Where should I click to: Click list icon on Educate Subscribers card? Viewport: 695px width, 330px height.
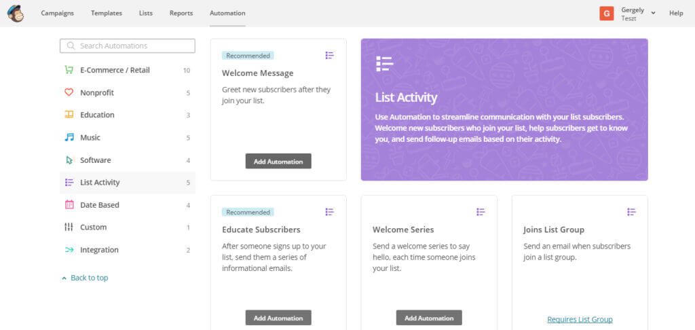pyautogui.click(x=329, y=212)
